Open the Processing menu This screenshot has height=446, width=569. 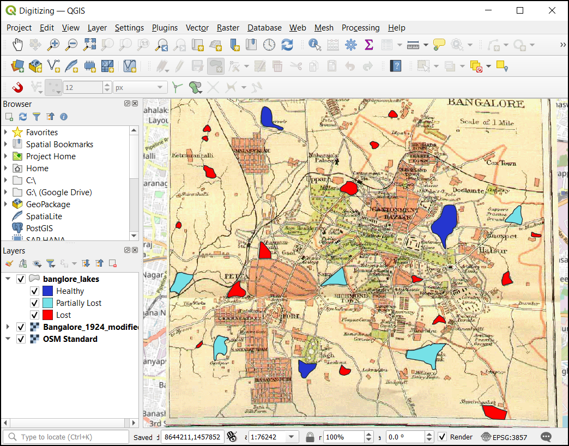tap(360, 28)
